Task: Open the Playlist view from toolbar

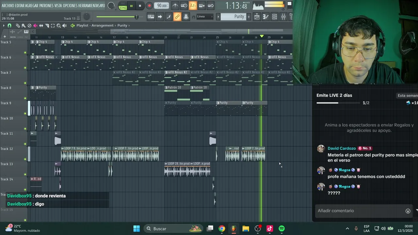Action: 257,17
